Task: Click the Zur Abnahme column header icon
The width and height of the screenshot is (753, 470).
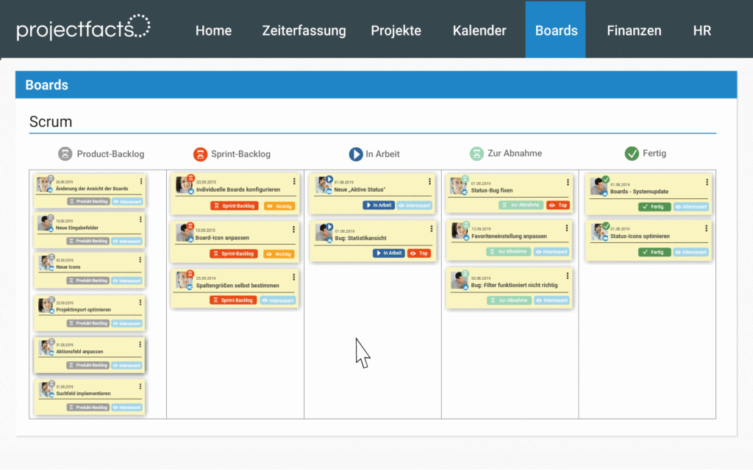Action: click(x=477, y=154)
